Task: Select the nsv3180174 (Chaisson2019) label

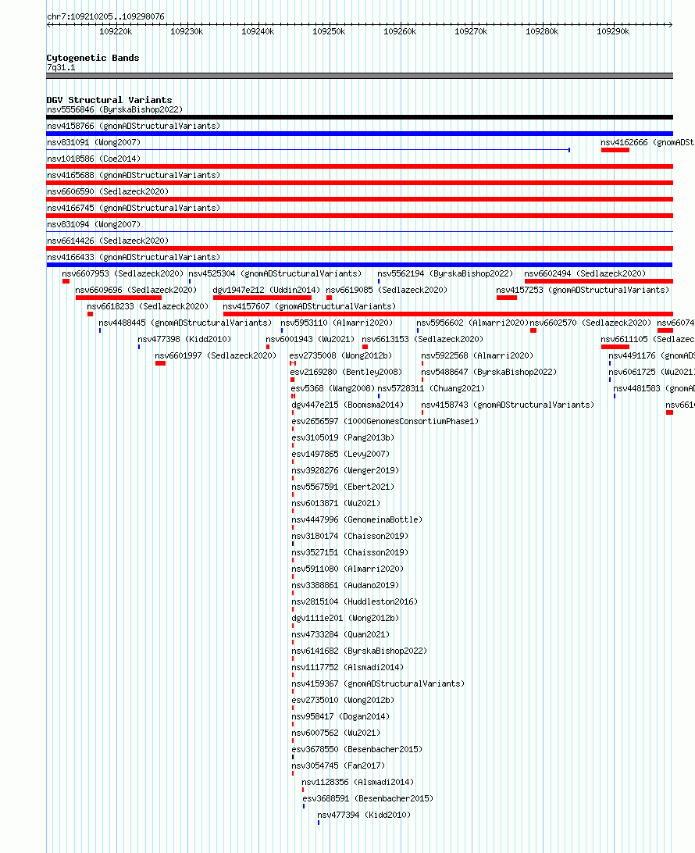Action: coord(350,536)
